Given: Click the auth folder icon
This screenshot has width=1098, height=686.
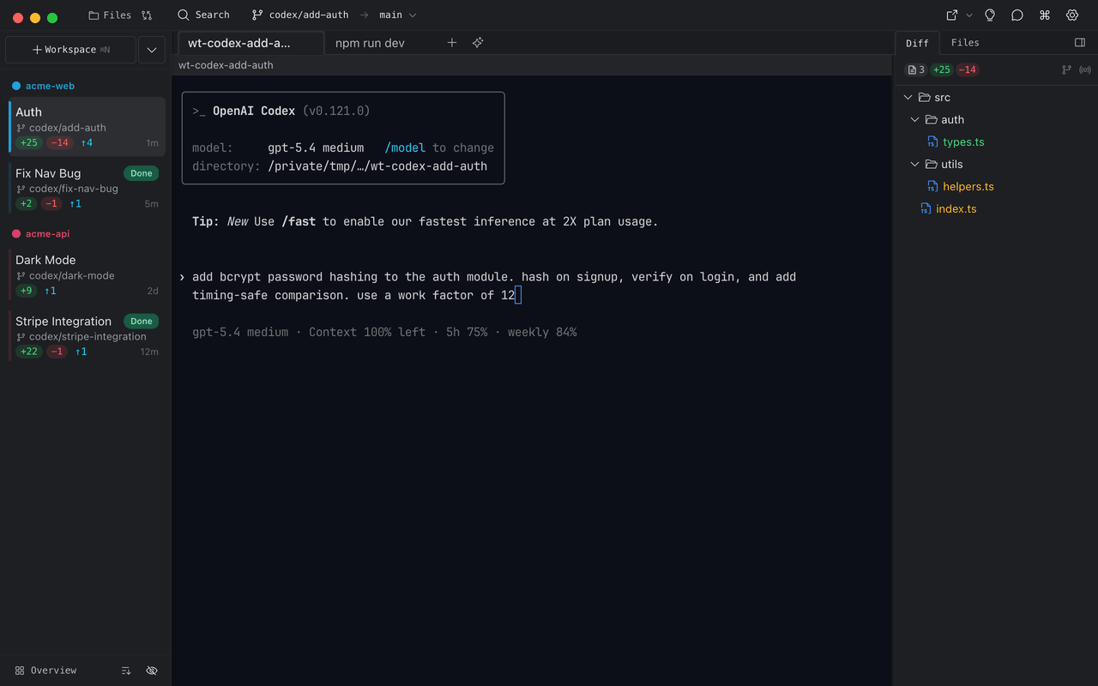Looking at the screenshot, I should pyautogui.click(x=932, y=120).
